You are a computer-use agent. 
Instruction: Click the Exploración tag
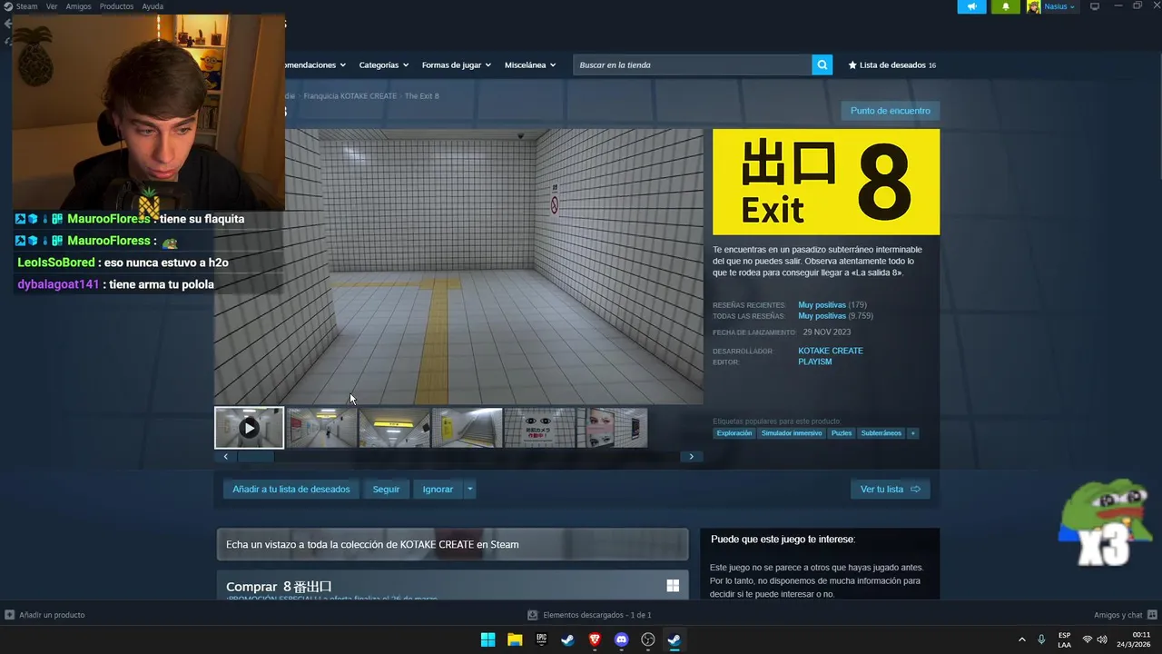[x=734, y=433]
